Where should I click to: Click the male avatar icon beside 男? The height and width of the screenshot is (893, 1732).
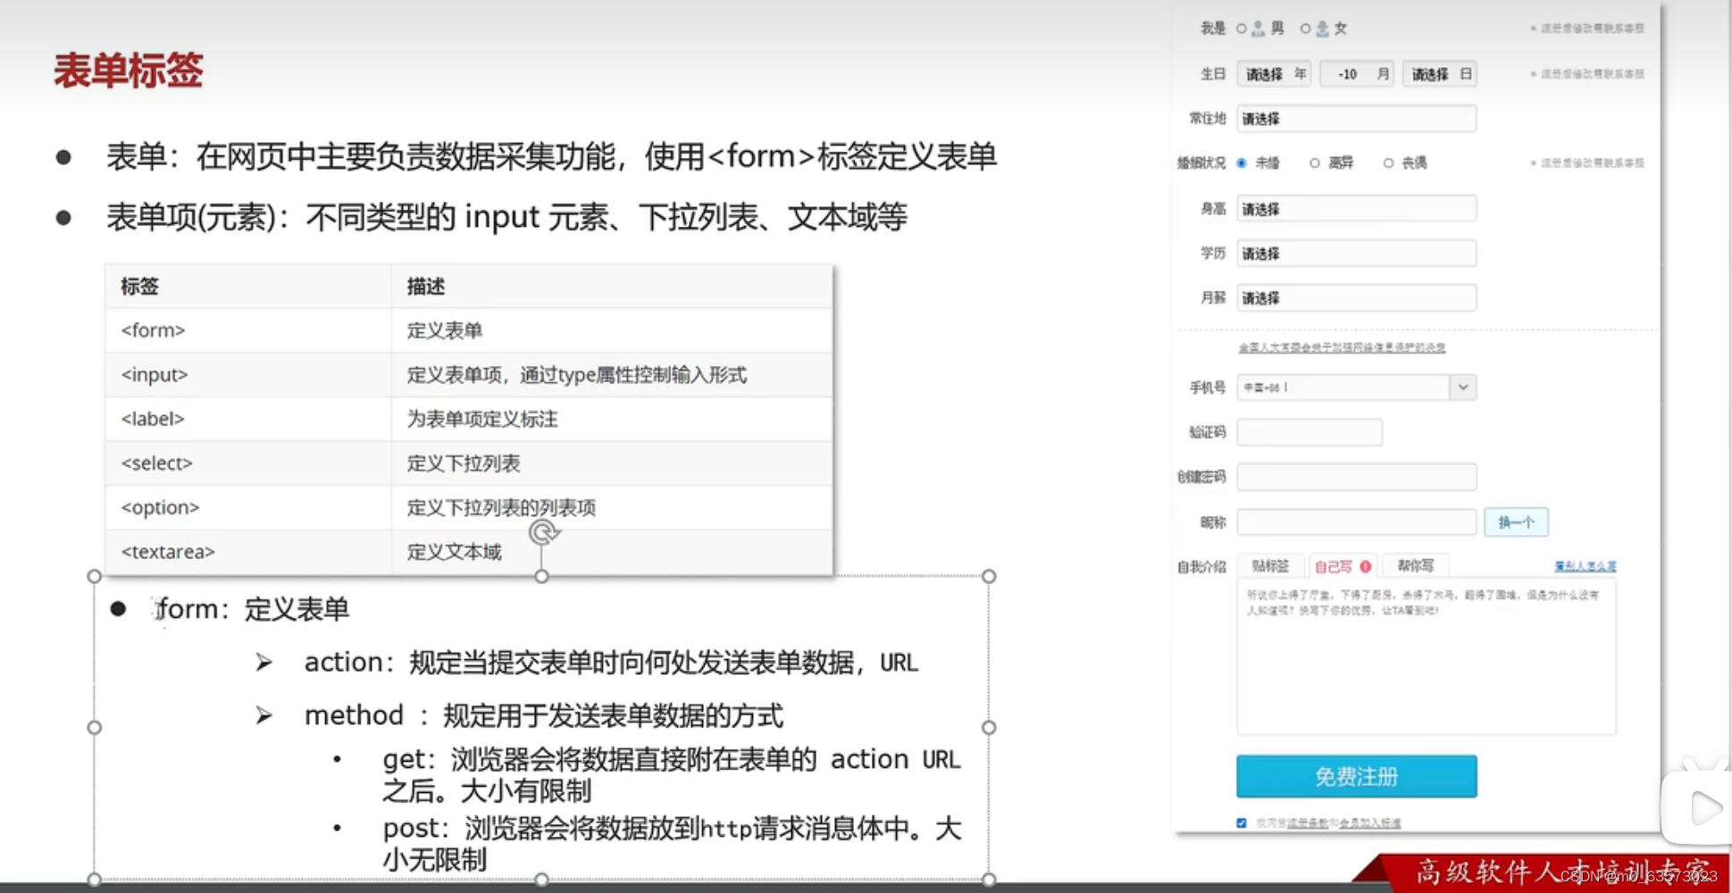click(x=1257, y=28)
